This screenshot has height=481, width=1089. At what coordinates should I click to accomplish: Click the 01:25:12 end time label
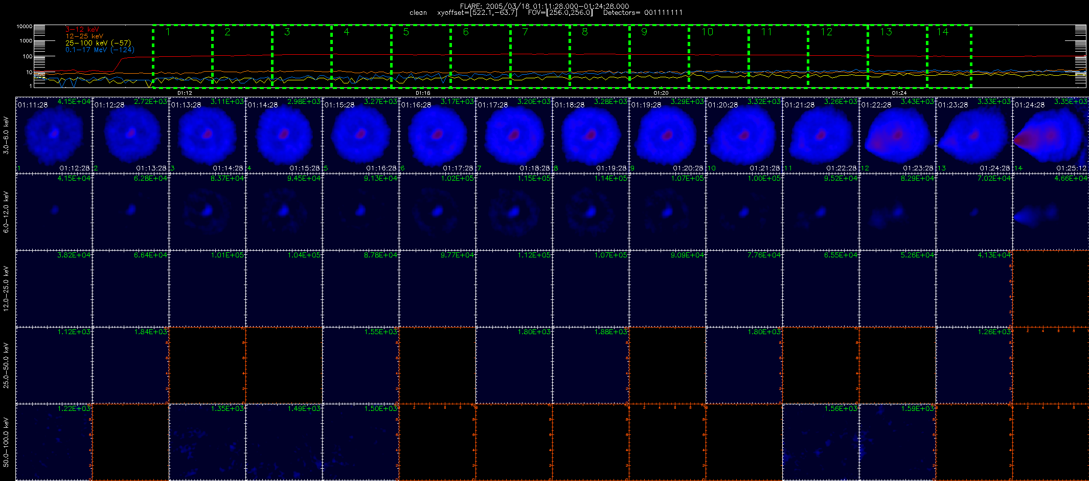point(1072,168)
